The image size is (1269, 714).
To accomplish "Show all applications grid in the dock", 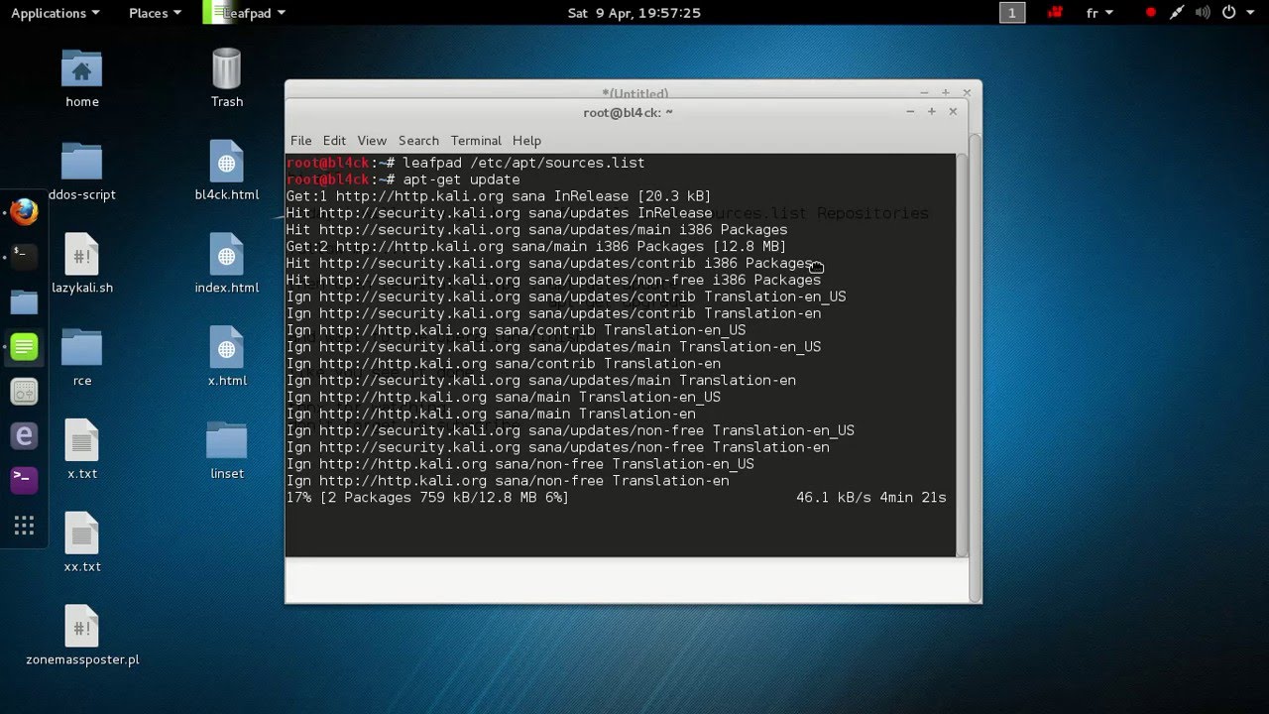I will tap(24, 526).
